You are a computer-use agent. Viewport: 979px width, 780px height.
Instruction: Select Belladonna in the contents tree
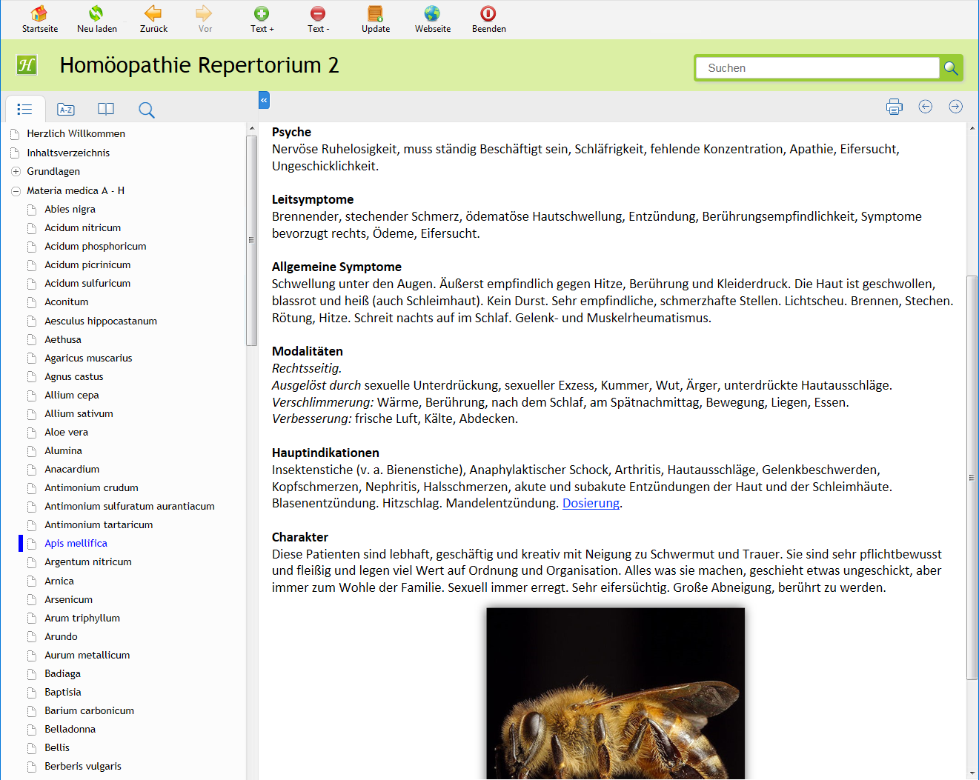pos(70,729)
